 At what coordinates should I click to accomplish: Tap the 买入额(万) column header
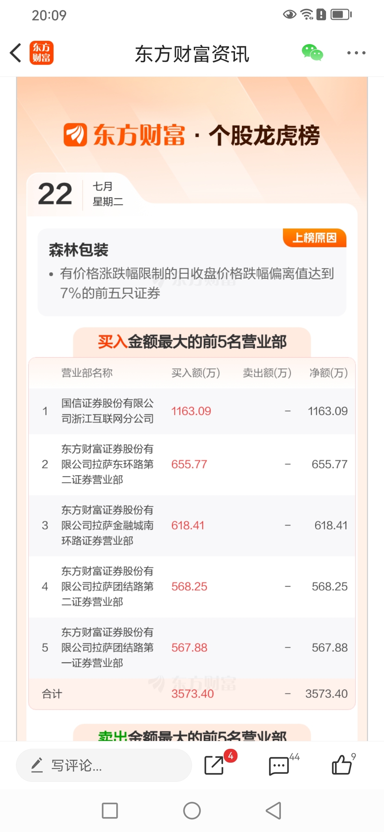[x=196, y=373]
